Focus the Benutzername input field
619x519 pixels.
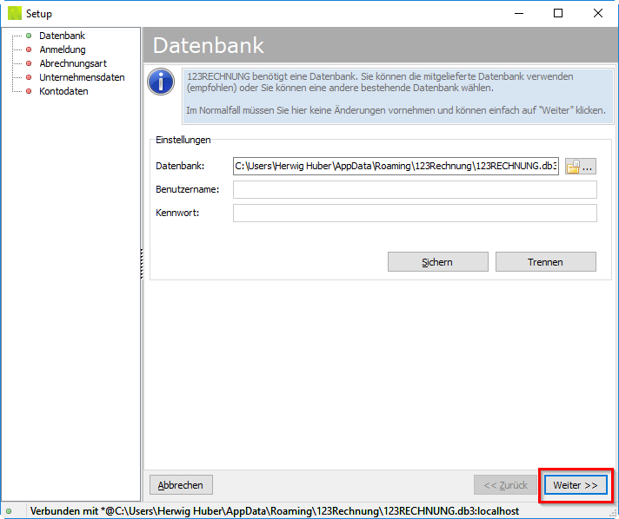pyautogui.click(x=415, y=189)
